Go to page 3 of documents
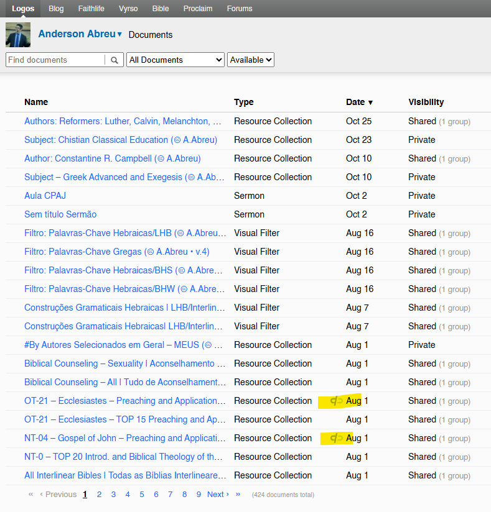 tap(113, 495)
